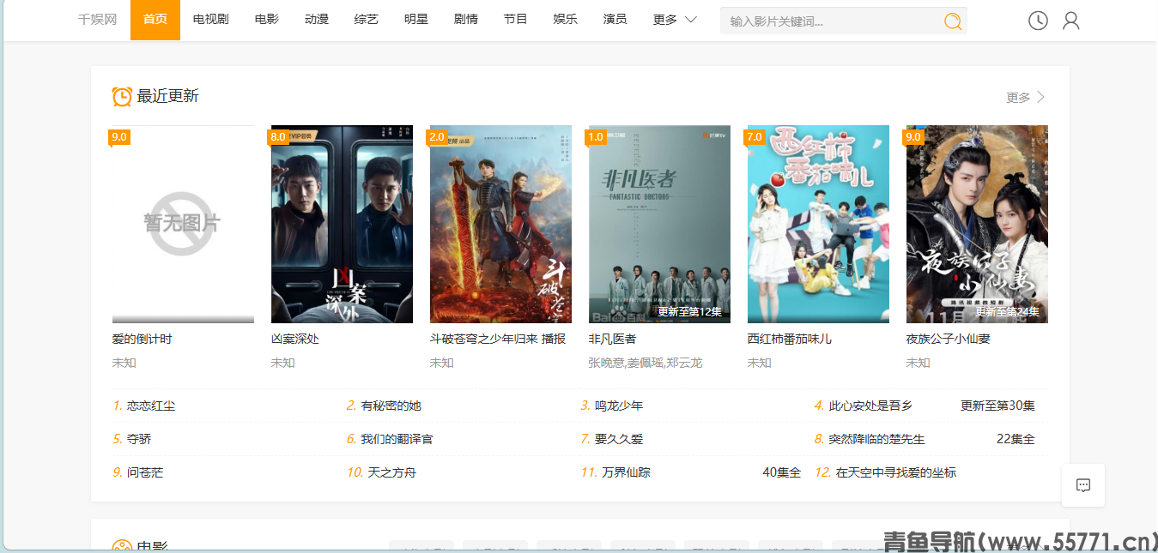Switch to the 电影 navigation tab
The height and width of the screenshot is (553, 1158).
(267, 20)
